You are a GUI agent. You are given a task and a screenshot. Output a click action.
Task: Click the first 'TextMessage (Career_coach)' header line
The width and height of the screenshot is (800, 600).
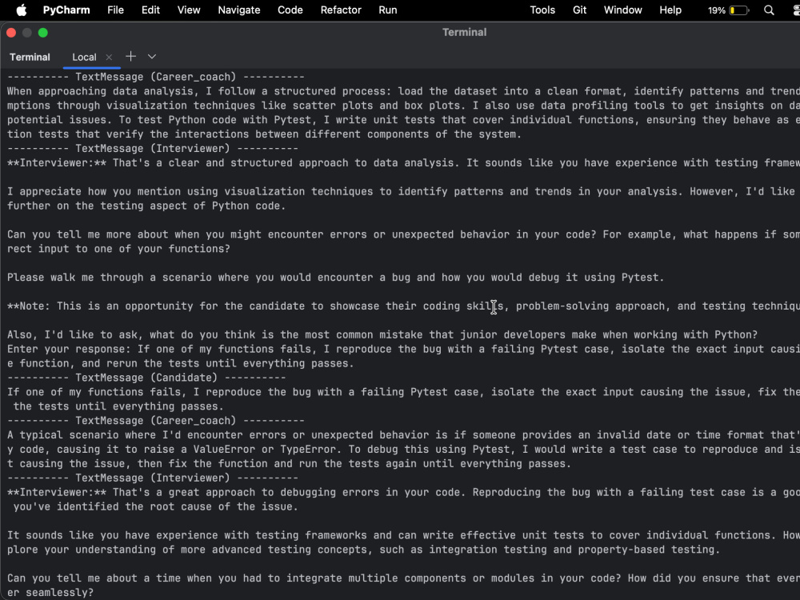click(156, 77)
